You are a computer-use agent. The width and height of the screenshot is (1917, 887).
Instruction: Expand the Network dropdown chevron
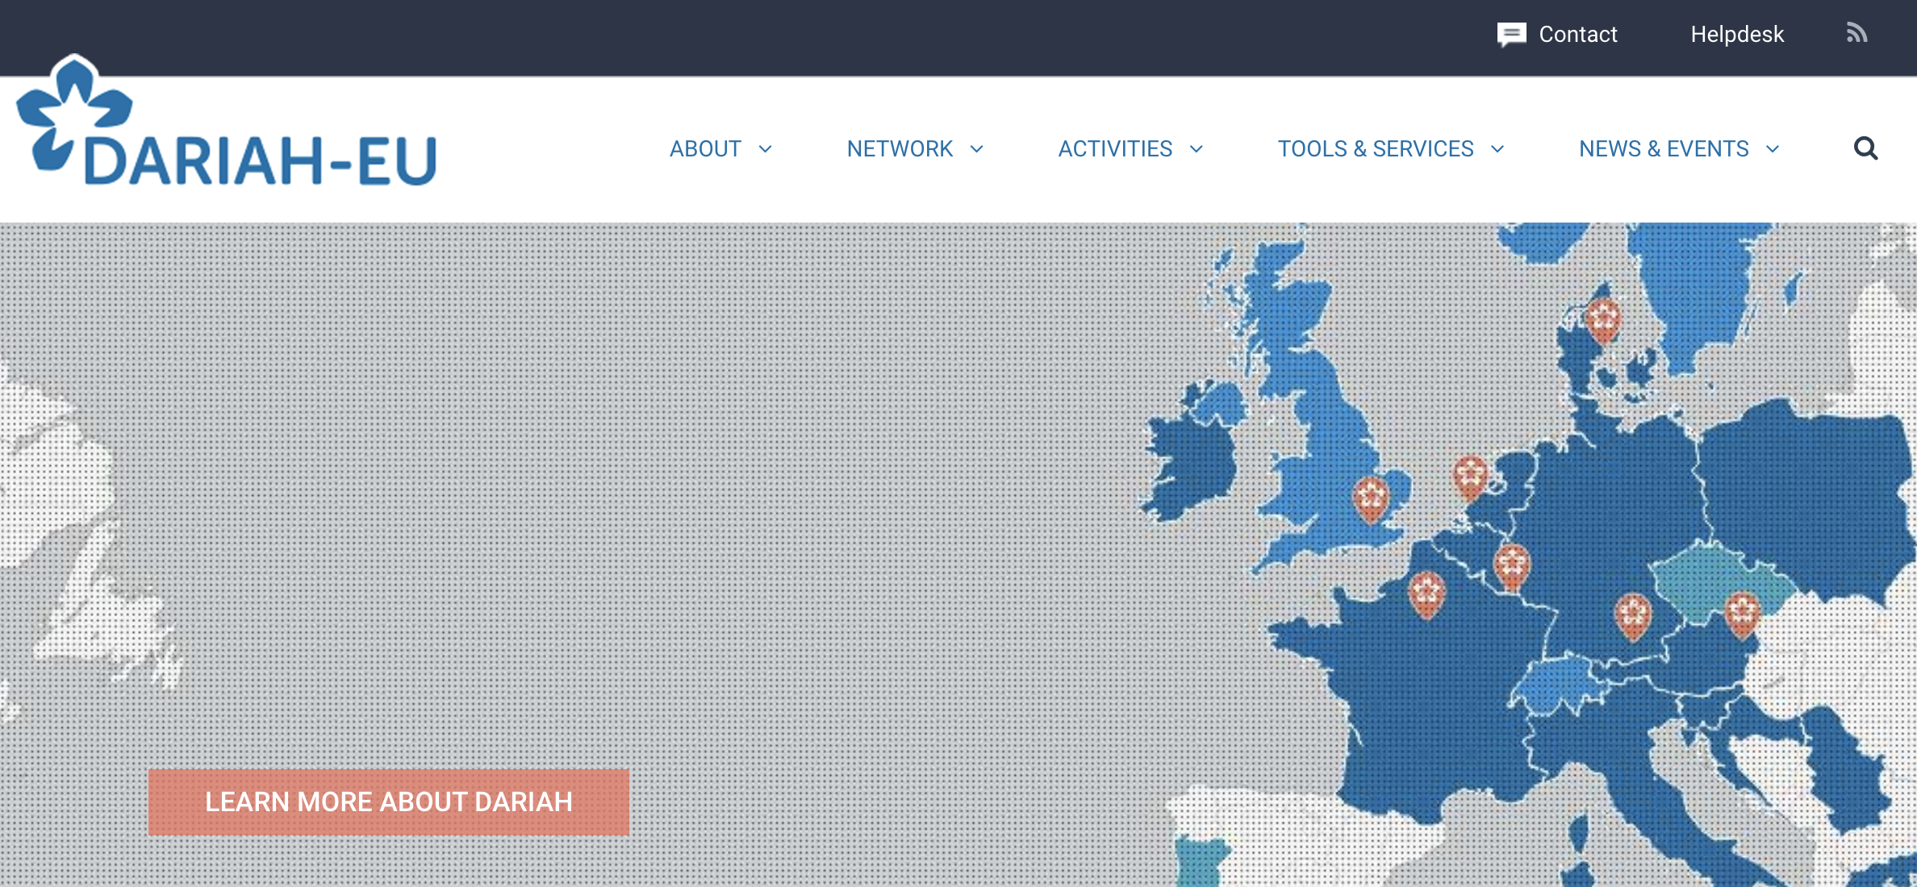976,149
